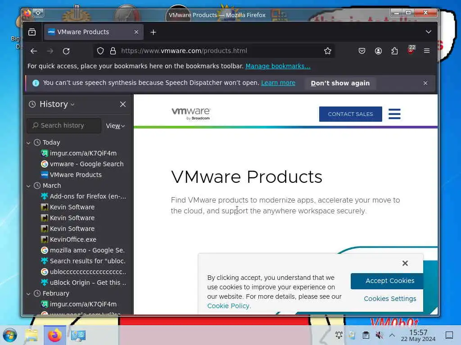Click Accept Cookies button

387,281
